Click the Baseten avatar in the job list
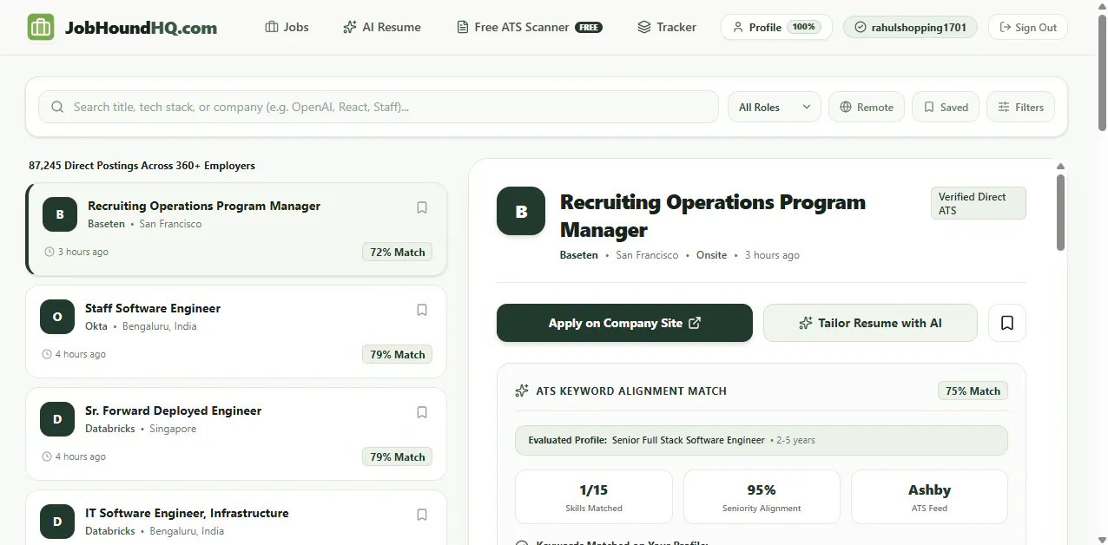The height and width of the screenshot is (545, 1108). (60, 214)
